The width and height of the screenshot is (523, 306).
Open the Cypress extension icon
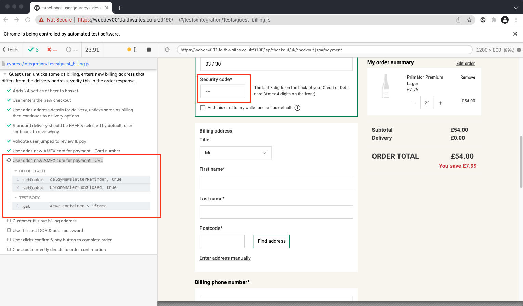coord(483,20)
